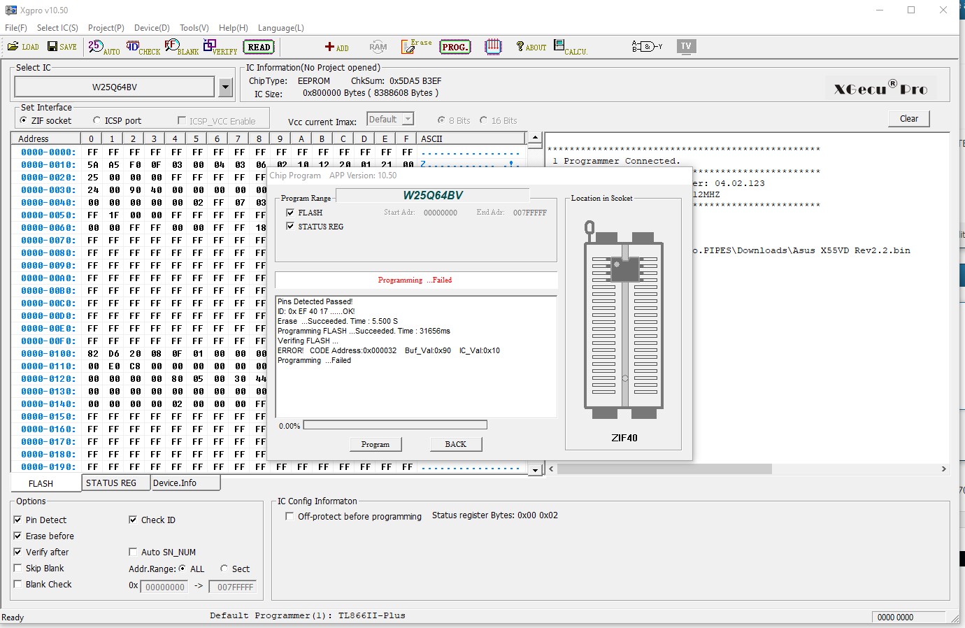965x628 pixels.
Task: Click the ZIF40 socket chip illustration
Action: tap(624, 320)
